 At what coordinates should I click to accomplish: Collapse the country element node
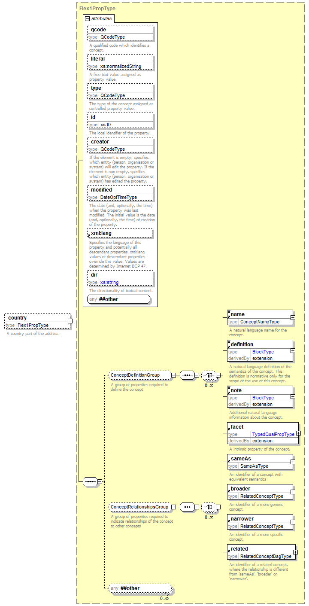click(70, 321)
